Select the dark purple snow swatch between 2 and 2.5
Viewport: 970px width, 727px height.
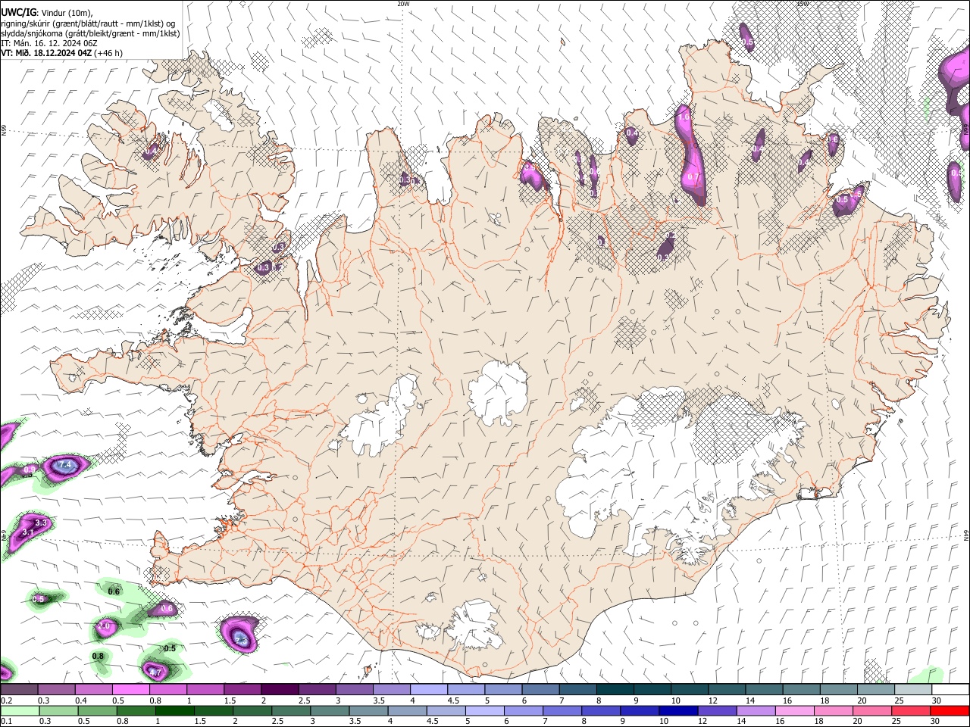tap(280, 689)
